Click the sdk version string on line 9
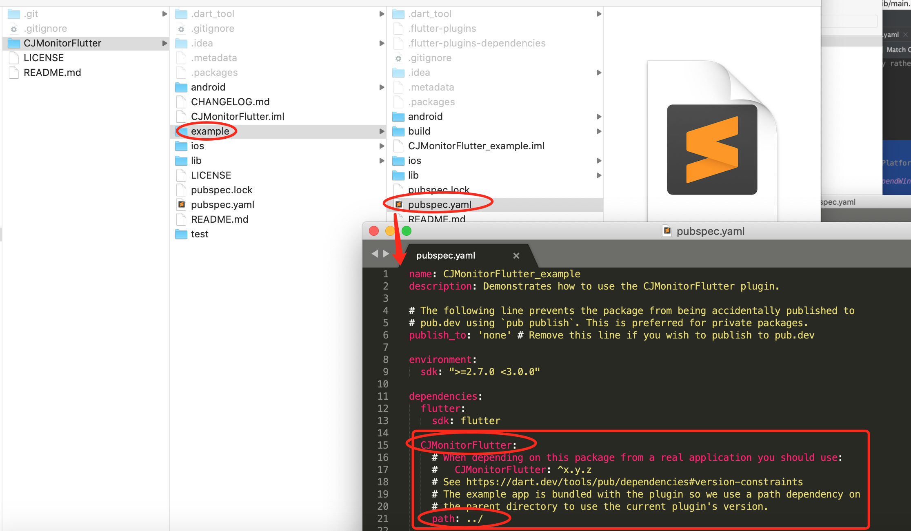 click(x=494, y=372)
